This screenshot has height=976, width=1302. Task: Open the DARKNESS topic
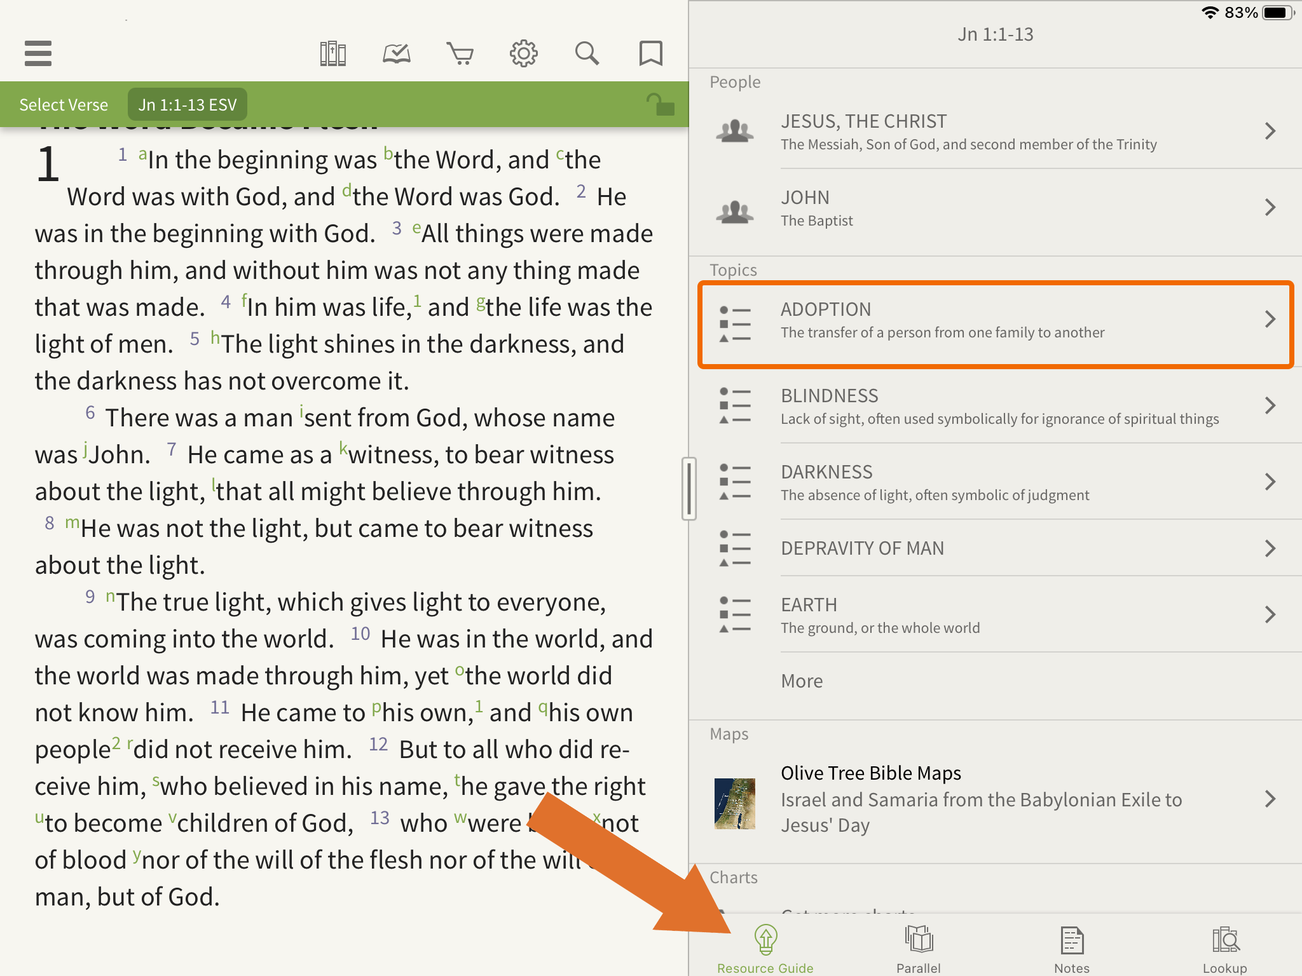click(x=996, y=482)
